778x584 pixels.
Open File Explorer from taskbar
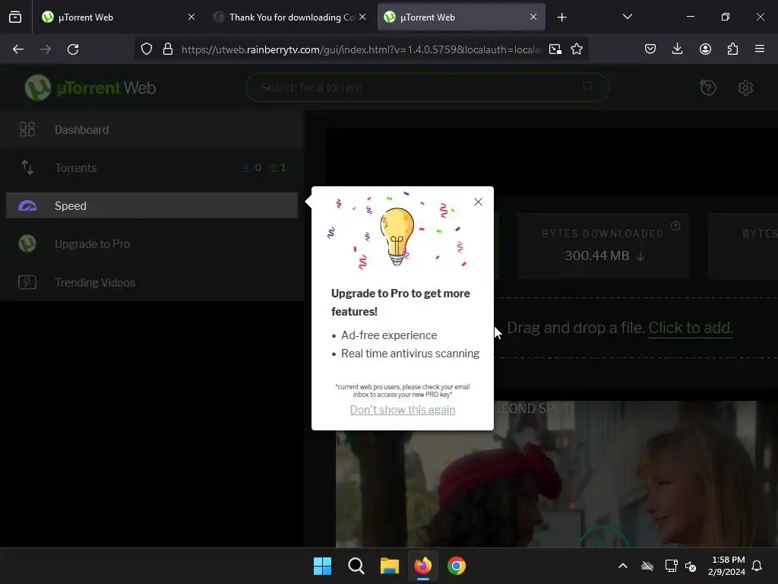[390, 566]
